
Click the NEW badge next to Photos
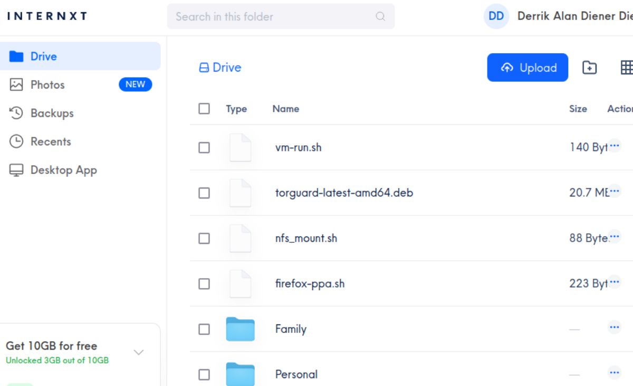click(x=136, y=85)
